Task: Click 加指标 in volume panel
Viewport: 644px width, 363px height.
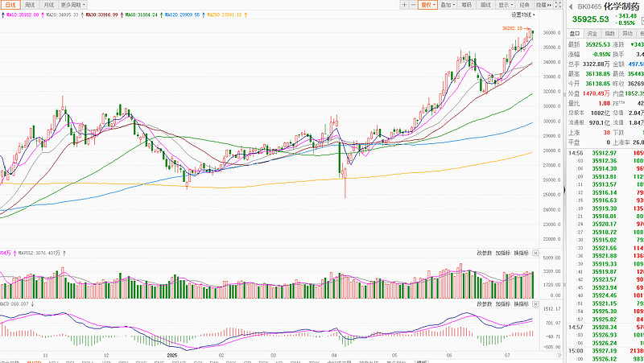Action: 502,253
